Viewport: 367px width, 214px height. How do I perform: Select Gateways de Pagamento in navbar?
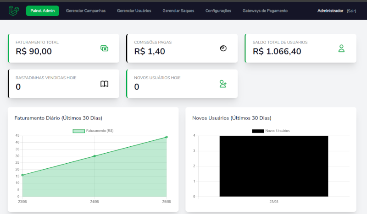click(x=265, y=11)
